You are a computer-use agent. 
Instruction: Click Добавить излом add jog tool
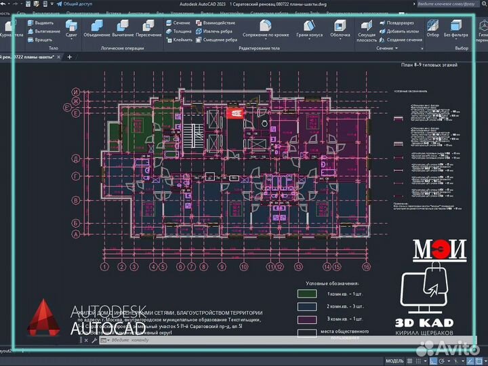coord(399,31)
